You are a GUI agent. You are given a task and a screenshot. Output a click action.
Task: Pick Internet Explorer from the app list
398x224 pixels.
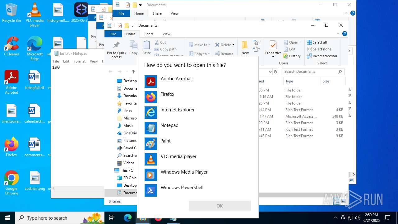[x=198, y=113]
